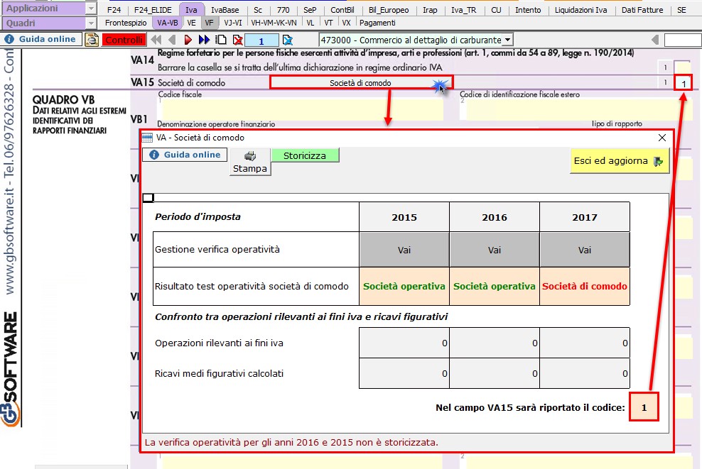
Task: Select the Dati Fatture tab
Action: [642, 10]
